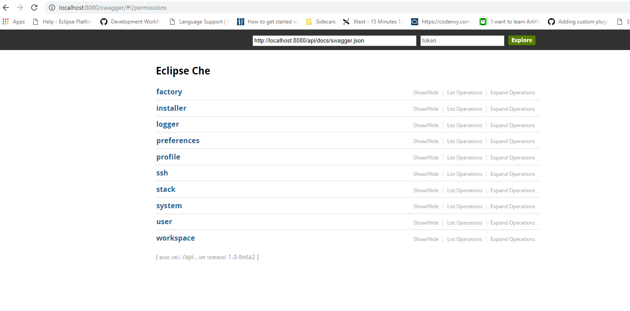
Task: Expand the user API section
Action: tap(164, 222)
